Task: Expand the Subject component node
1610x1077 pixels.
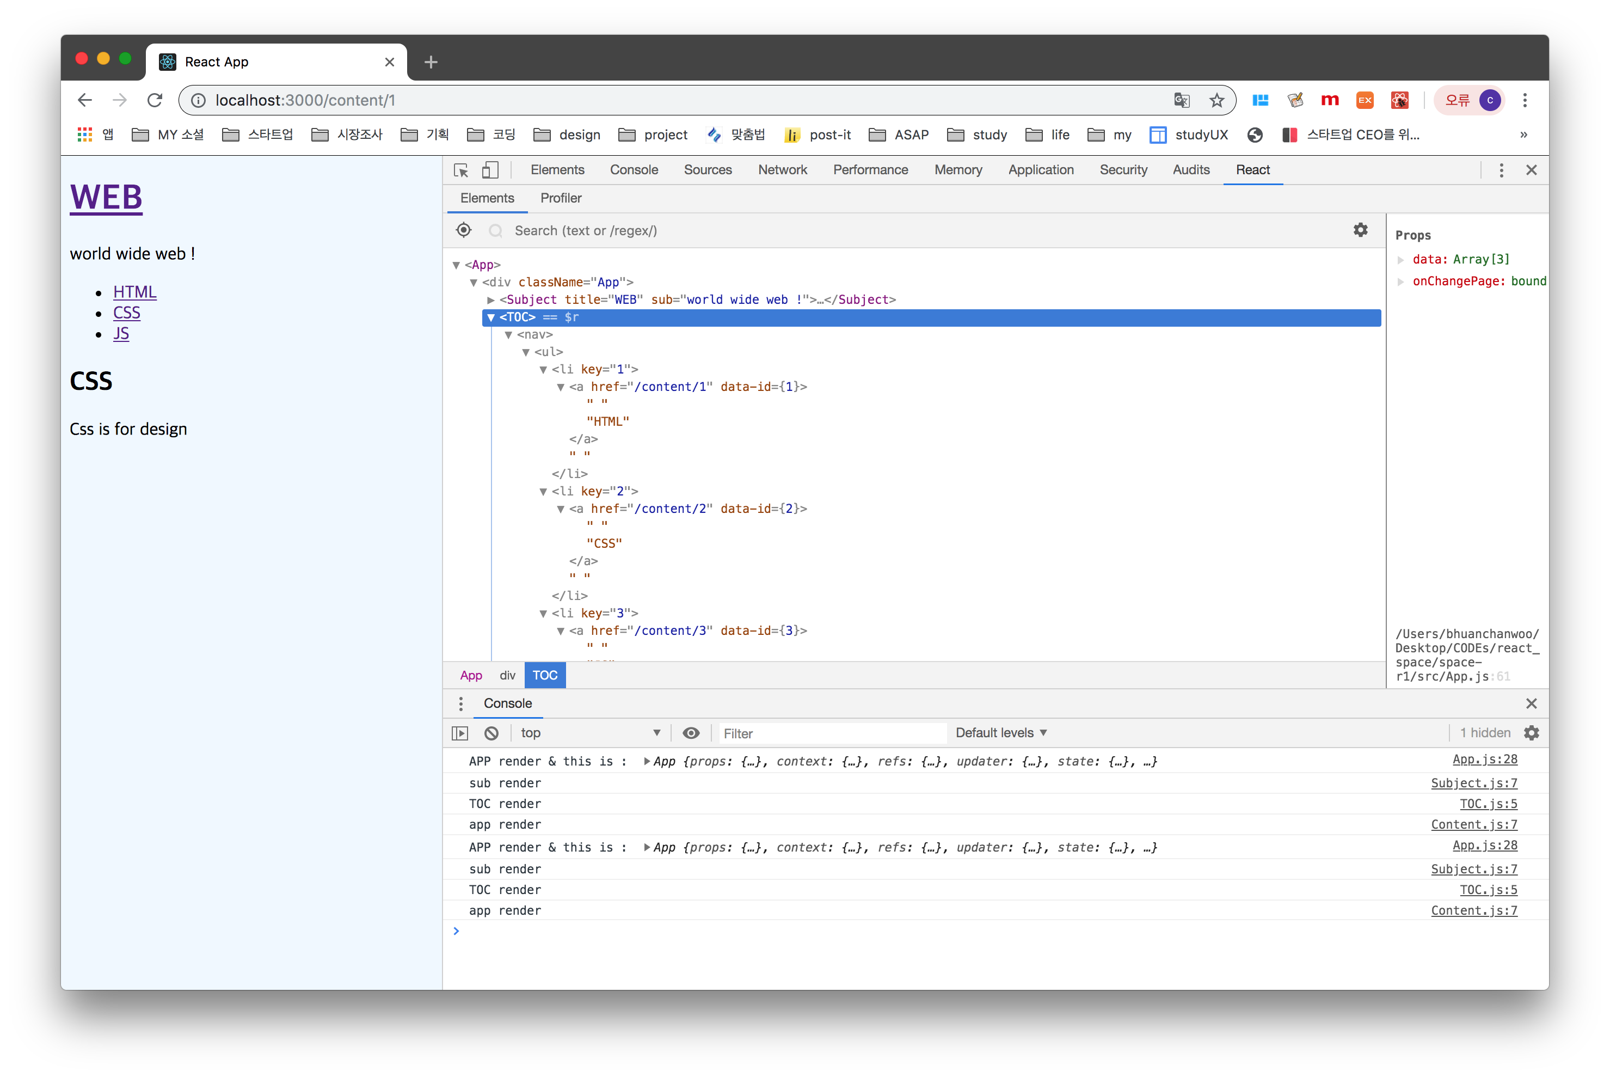Action: point(491,300)
